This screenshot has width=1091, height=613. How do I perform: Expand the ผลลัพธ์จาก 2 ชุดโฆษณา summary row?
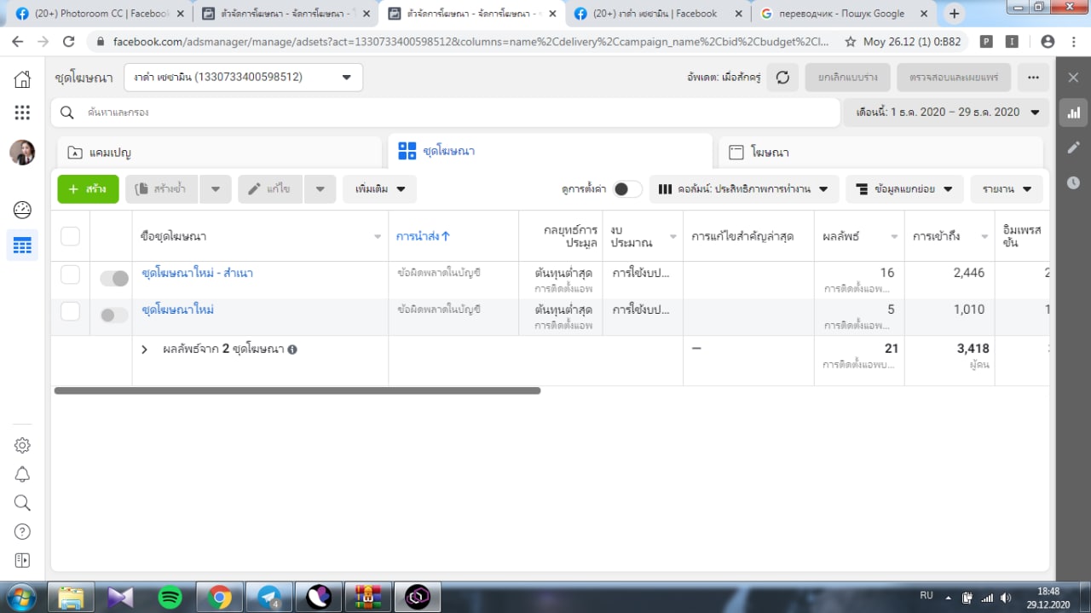coord(144,350)
